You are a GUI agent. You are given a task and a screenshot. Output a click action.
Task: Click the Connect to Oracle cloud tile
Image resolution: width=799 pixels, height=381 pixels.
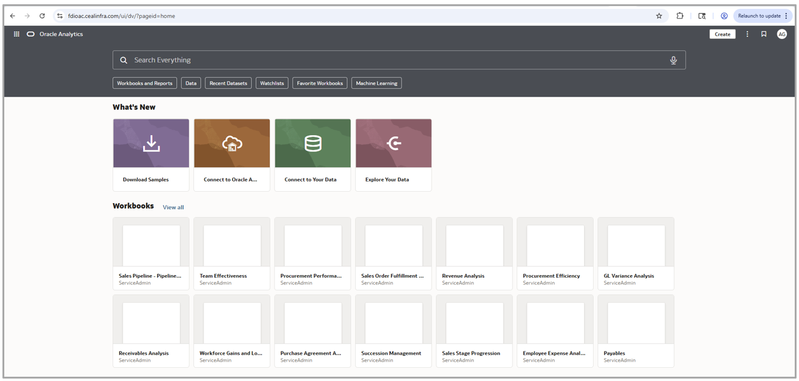(x=232, y=154)
